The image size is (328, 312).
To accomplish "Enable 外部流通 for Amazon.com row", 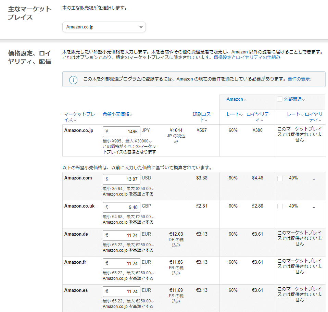I will pos(280,178).
